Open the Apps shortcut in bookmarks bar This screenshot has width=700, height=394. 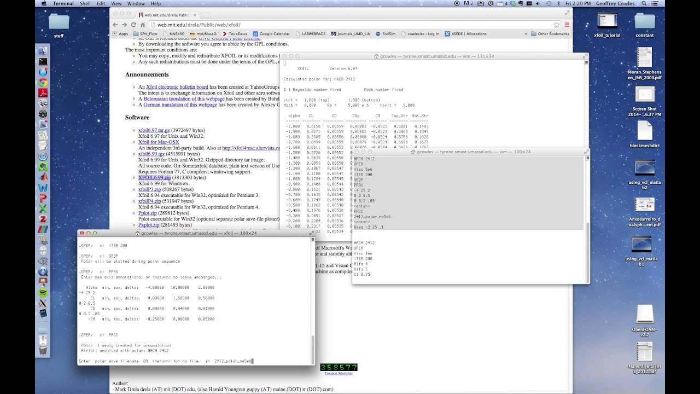(120, 34)
